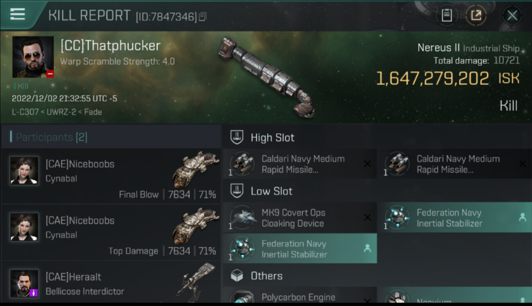The image size is (532, 306).
Task: Open the Fade region link
Action: (x=94, y=112)
